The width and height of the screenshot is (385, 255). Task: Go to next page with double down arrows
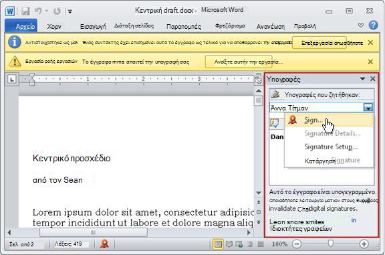(259, 222)
